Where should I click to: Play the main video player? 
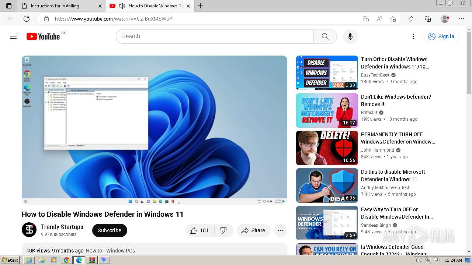click(155, 130)
